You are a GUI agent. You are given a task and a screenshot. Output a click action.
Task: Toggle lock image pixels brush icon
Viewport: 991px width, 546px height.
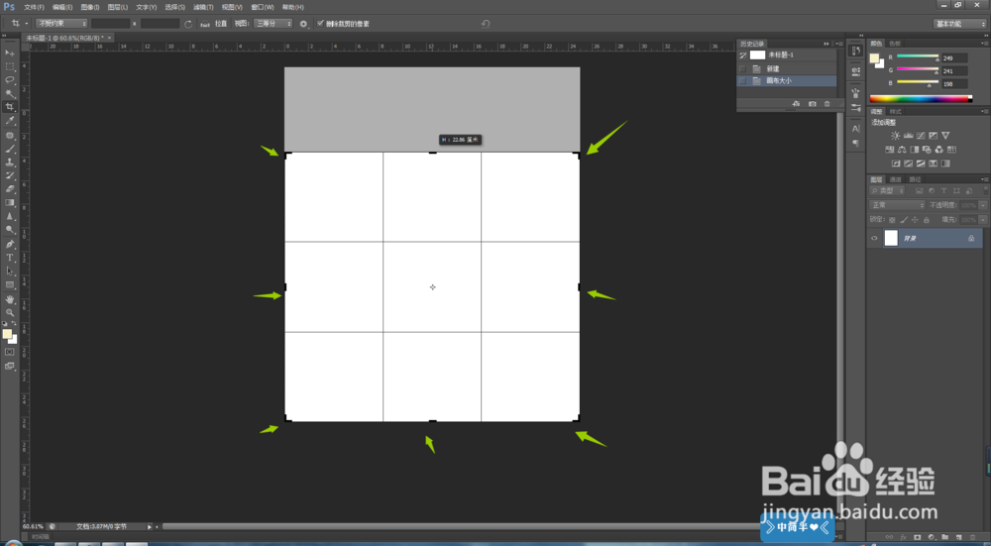[903, 220]
